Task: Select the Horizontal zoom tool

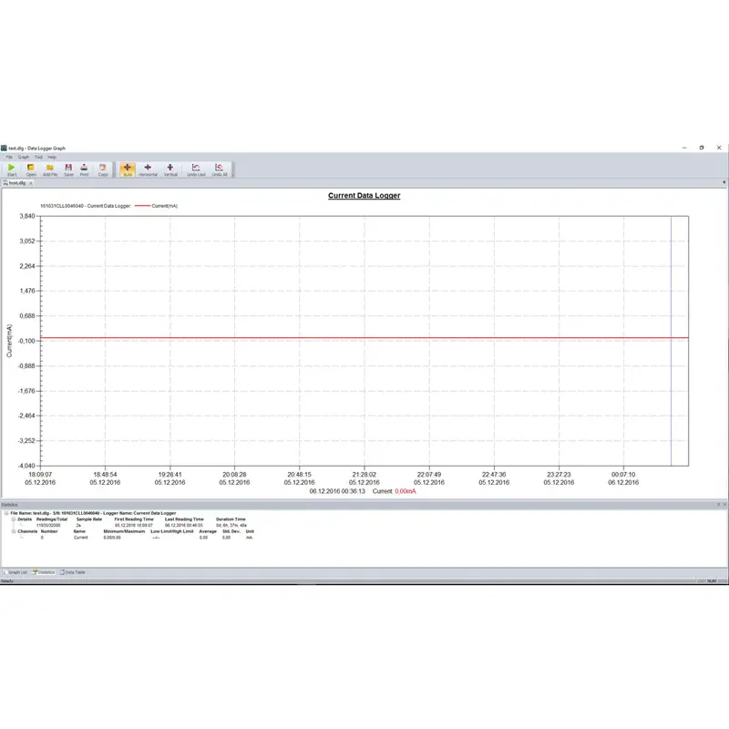Action: coord(148,169)
